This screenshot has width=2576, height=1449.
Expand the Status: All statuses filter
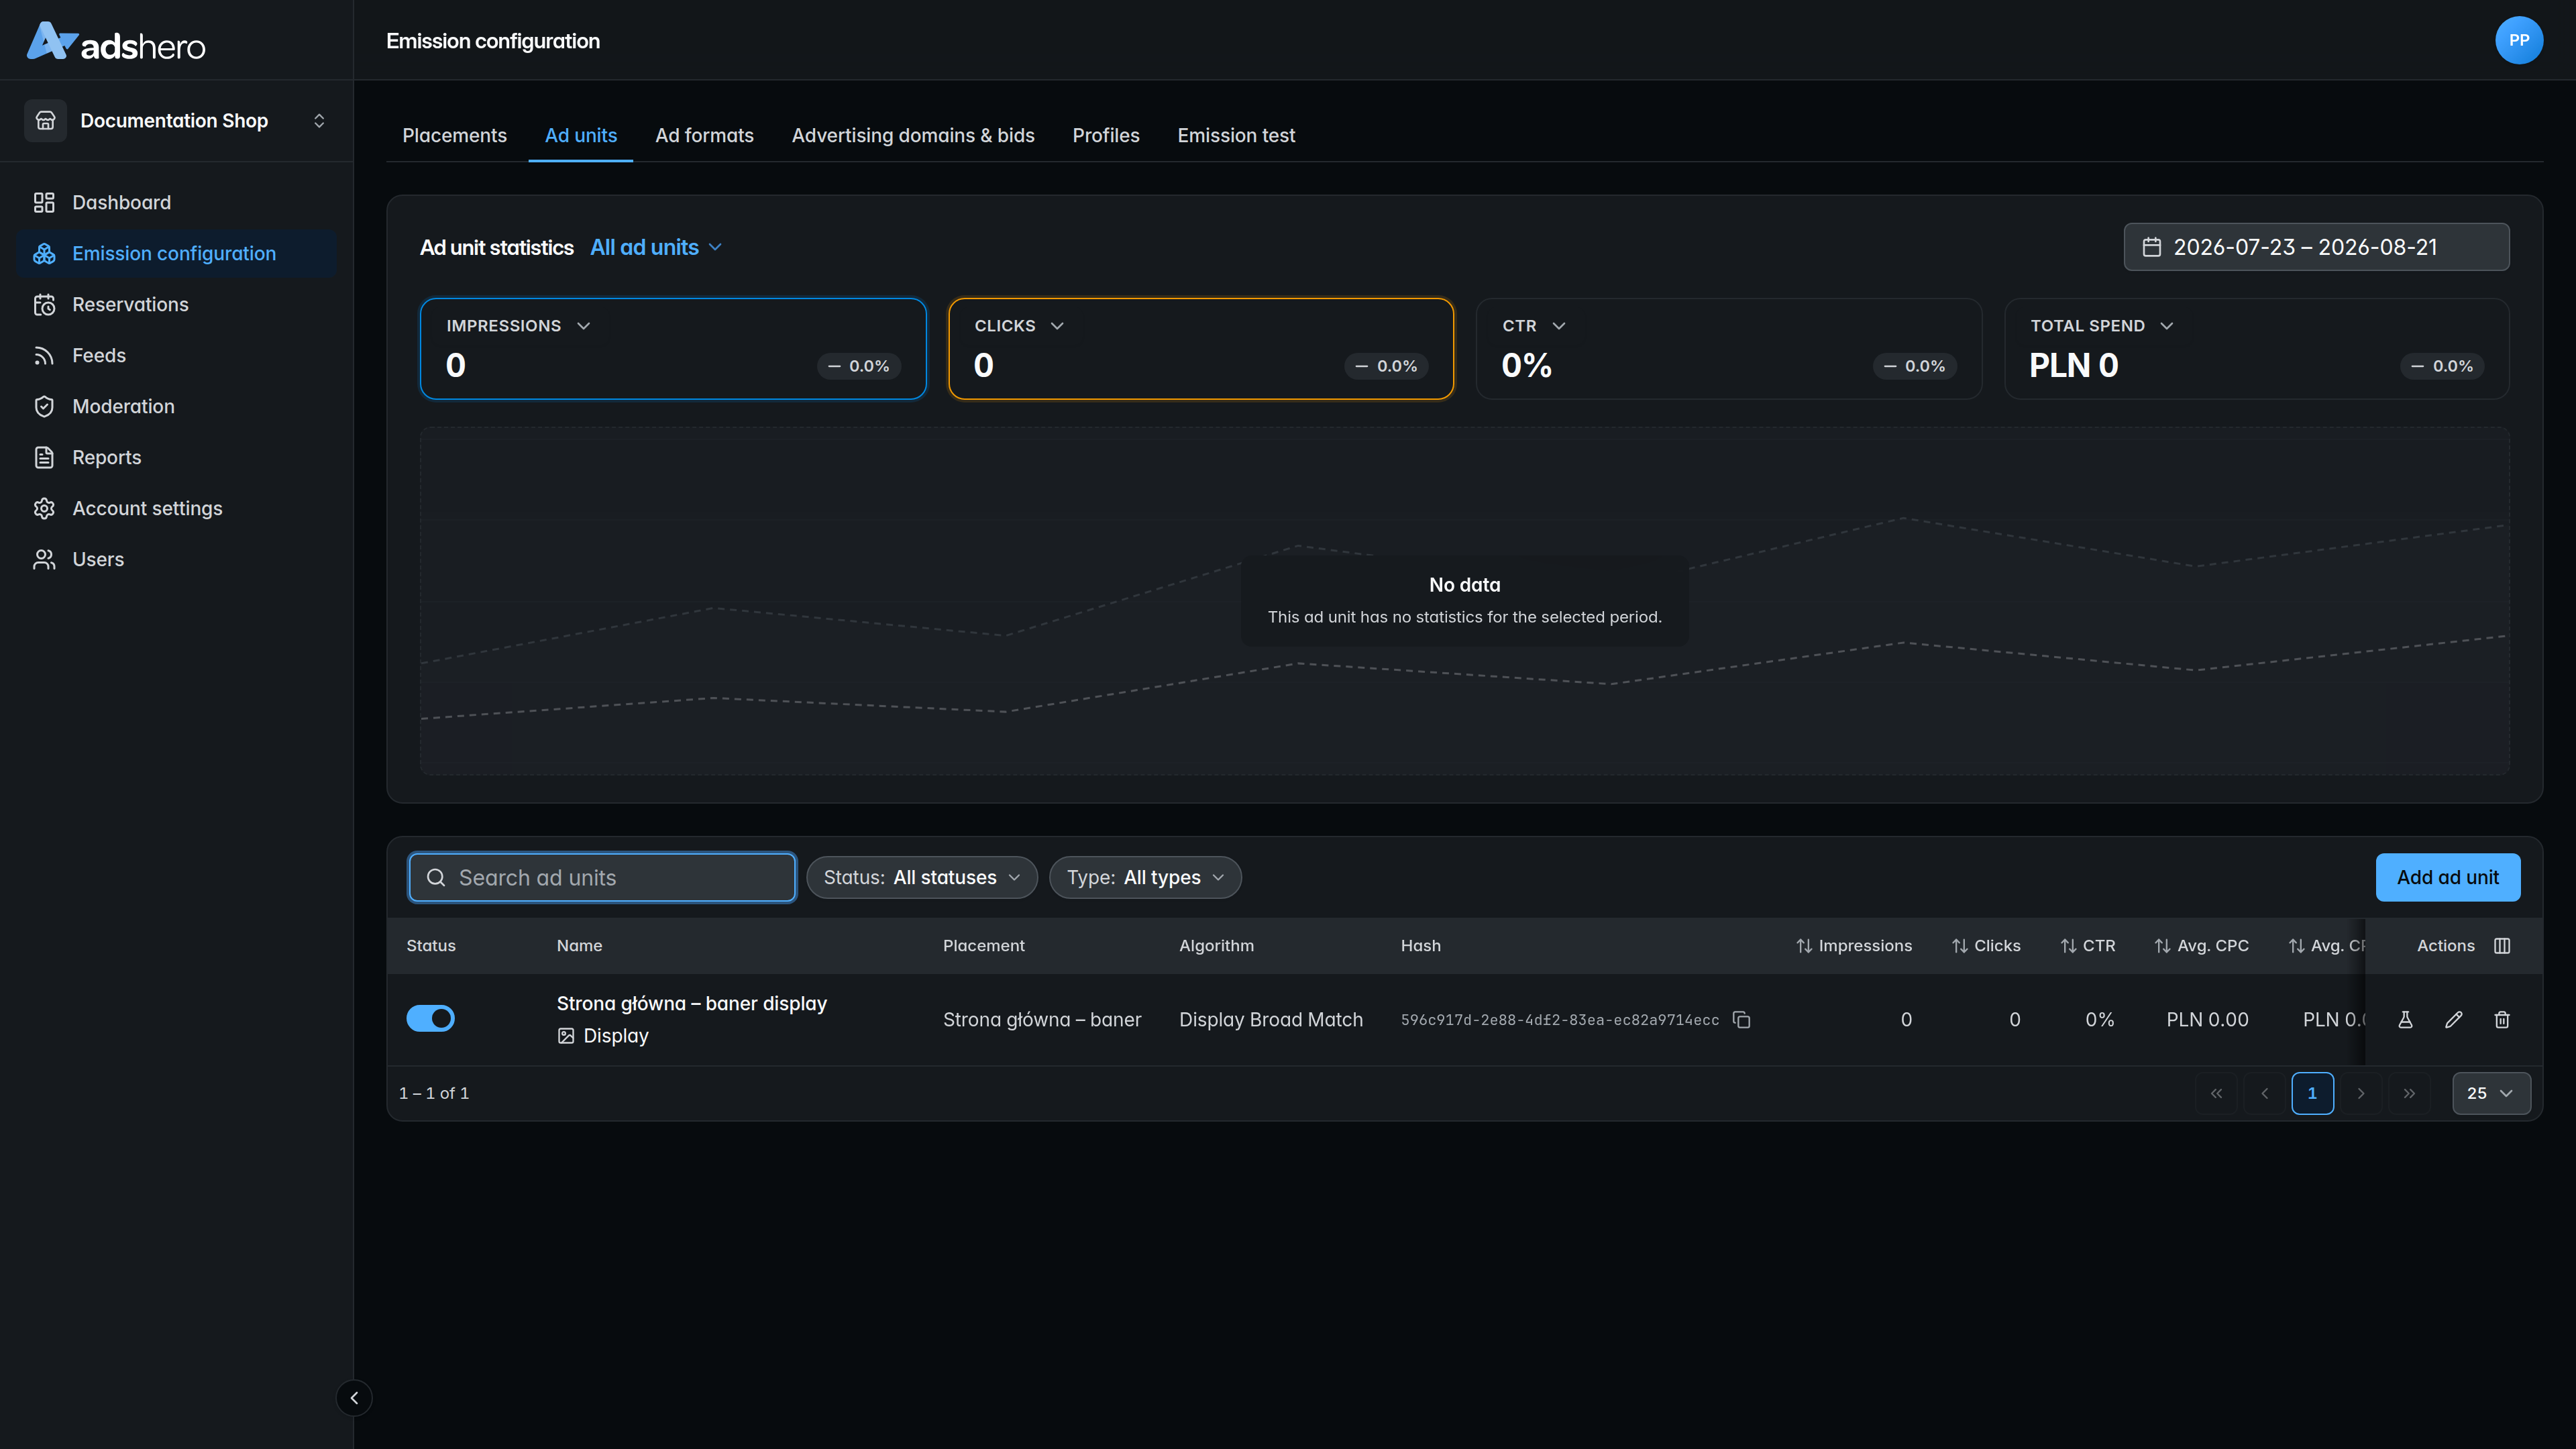coord(921,878)
